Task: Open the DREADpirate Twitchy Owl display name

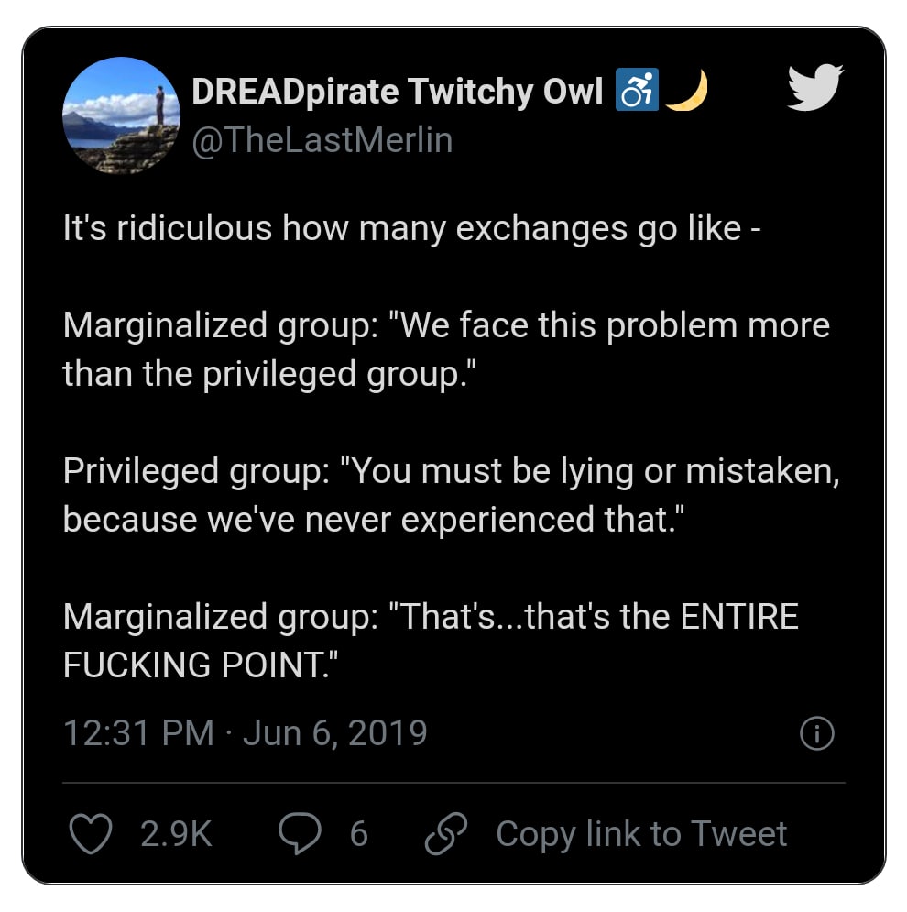Action: [398, 92]
